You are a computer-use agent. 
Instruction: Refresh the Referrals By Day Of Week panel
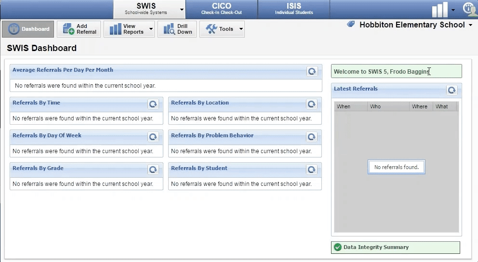153,137
